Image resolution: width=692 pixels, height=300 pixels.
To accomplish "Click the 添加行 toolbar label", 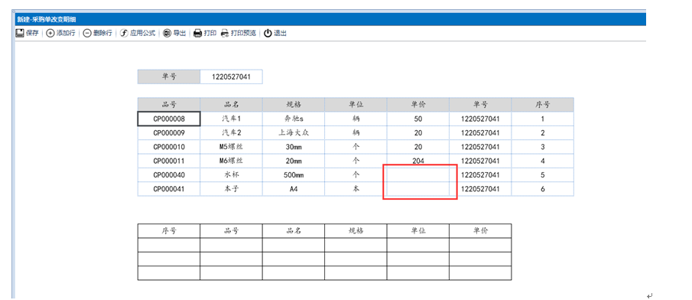I will click(66, 33).
